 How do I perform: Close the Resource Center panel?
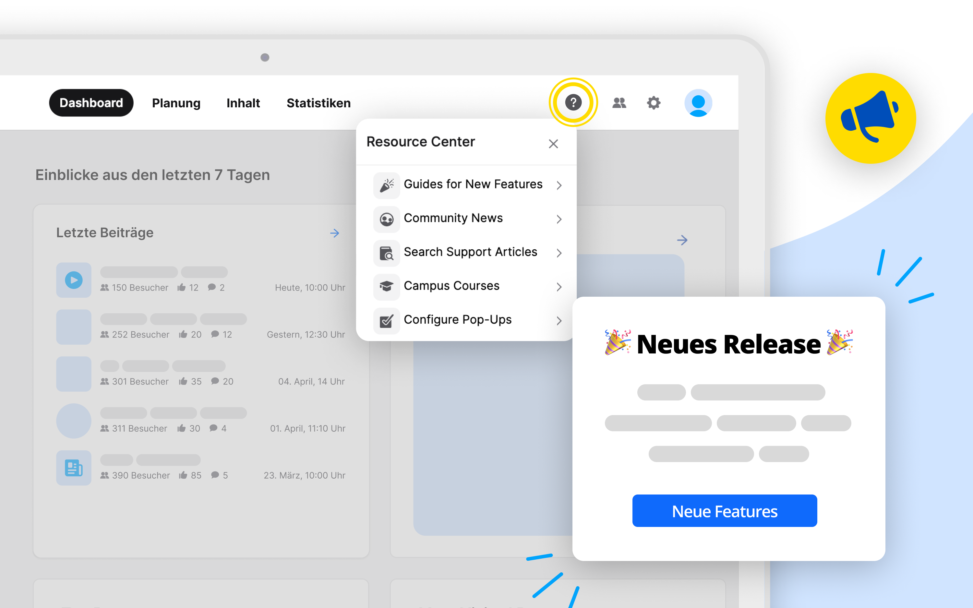(x=553, y=144)
